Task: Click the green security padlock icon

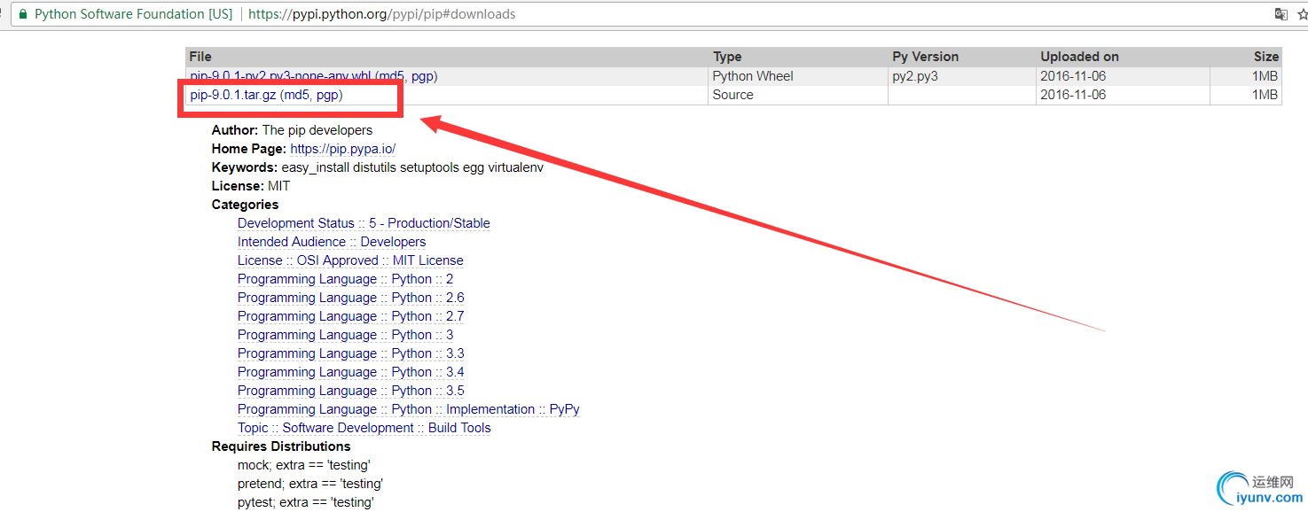Action: click(23, 14)
